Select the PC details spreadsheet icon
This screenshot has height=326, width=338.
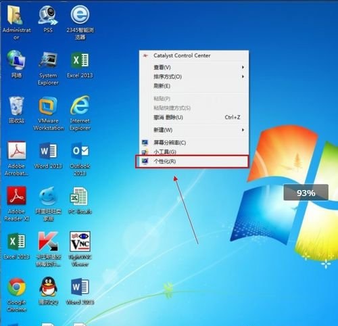point(78,196)
